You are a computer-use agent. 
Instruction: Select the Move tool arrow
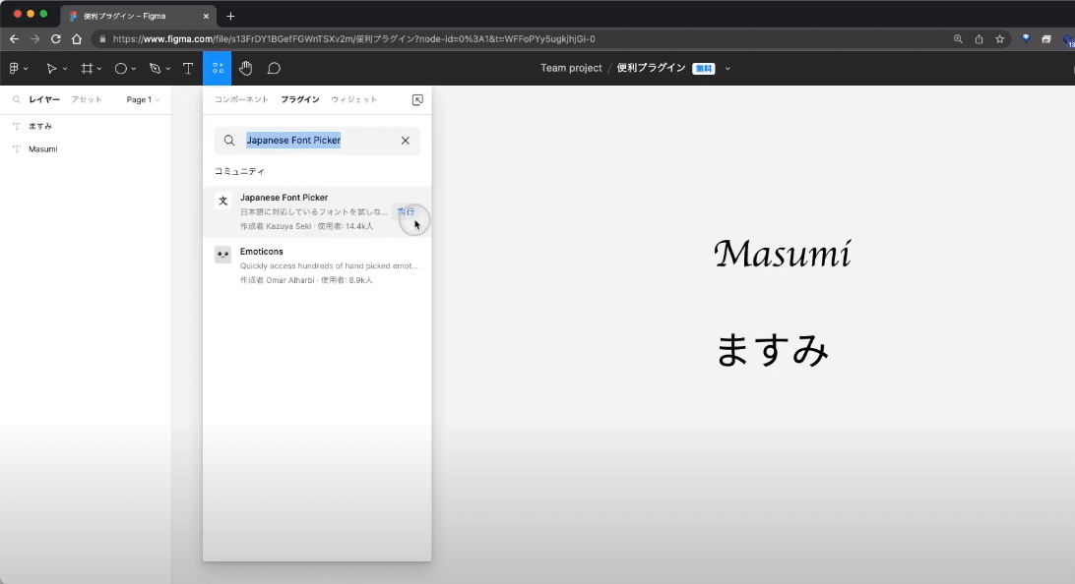point(51,69)
